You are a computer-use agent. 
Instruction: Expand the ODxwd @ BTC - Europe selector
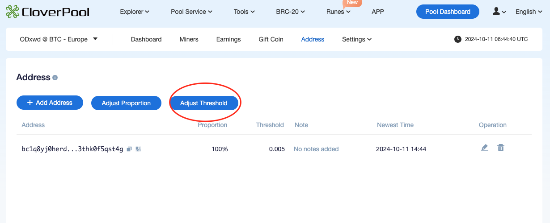(x=59, y=39)
